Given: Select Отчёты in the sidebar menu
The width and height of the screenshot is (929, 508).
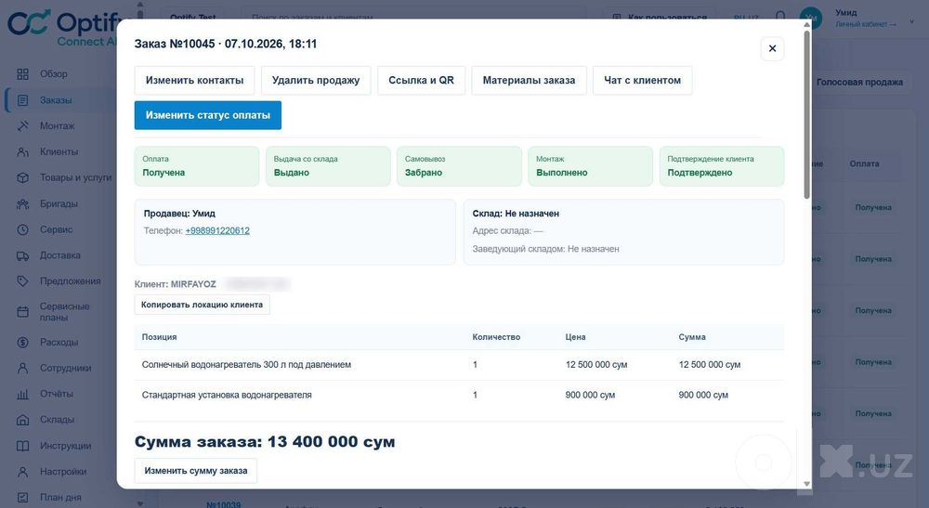Looking at the screenshot, I should click(x=57, y=394).
